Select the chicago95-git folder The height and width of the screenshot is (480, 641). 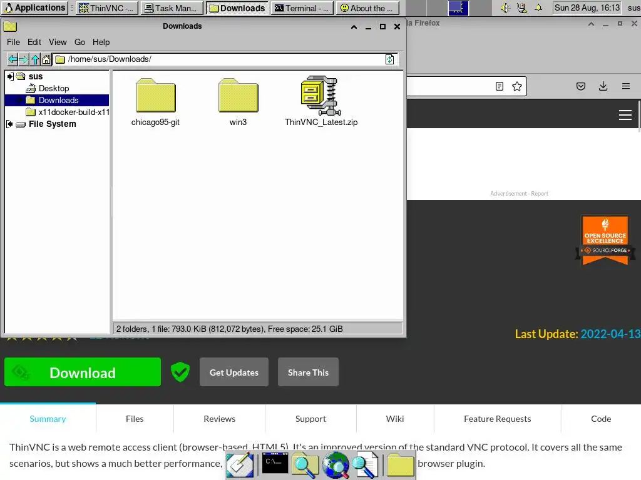click(x=155, y=102)
